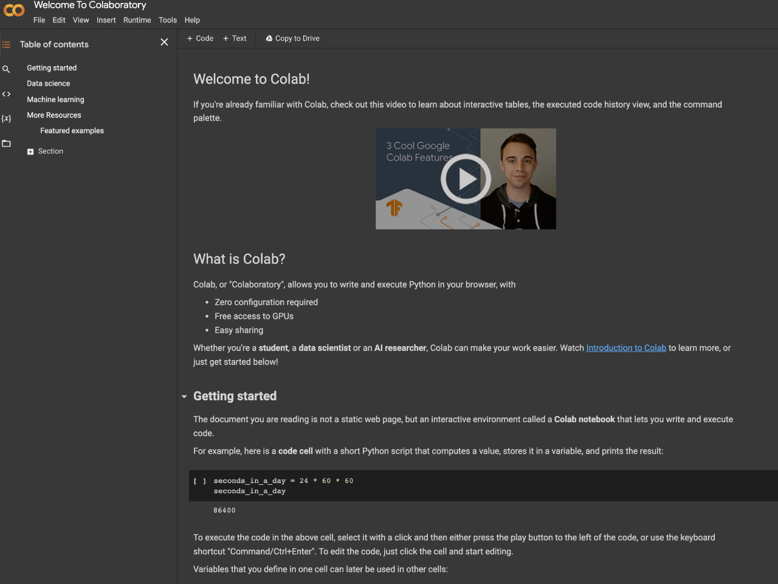Click the Zero configuration required bullet
The width and height of the screenshot is (778, 584).
[266, 302]
